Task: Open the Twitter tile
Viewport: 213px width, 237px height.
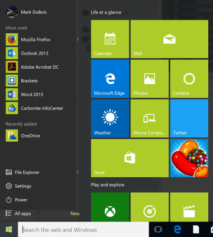Action: click(x=189, y=118)
